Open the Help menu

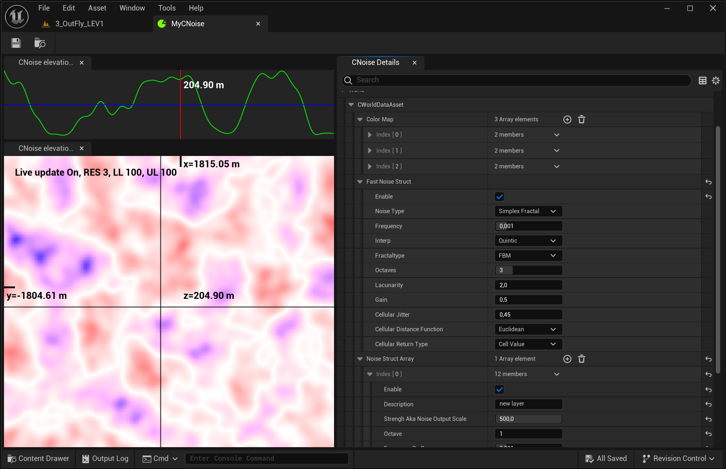196,8
